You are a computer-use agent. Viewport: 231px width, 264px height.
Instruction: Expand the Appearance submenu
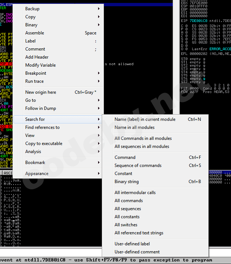click(x=37, y=174)
